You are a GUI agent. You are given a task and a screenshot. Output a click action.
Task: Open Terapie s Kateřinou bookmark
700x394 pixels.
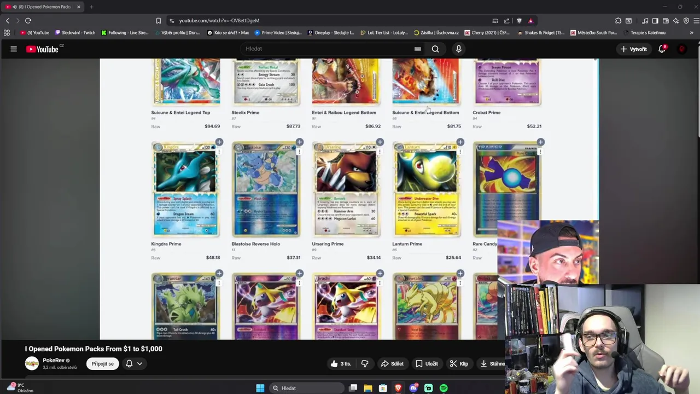644,33
